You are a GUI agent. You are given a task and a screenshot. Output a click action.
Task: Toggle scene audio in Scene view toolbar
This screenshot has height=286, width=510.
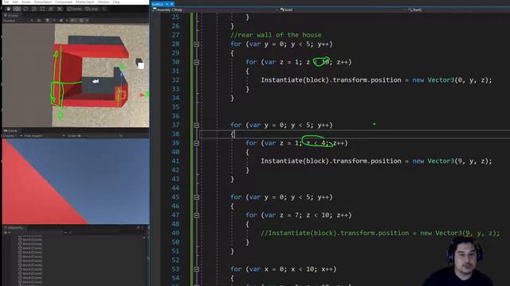[54, 21]
